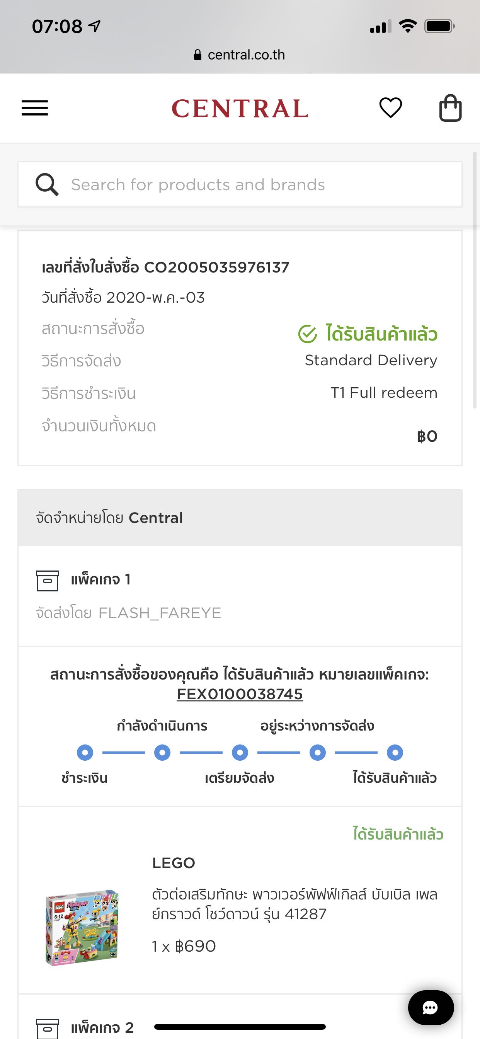
Task: Tap the LEGO brand name
Action: click(x=174, y=863)
